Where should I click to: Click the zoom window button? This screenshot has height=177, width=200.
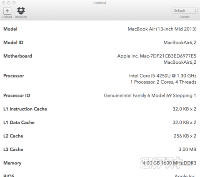[x=14, y=3]
